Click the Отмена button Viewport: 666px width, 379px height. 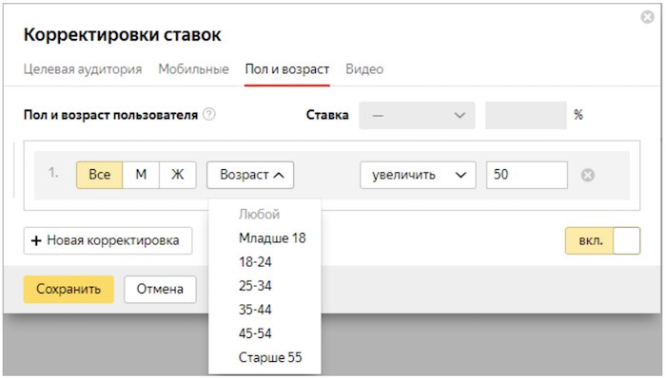[160, 289]
